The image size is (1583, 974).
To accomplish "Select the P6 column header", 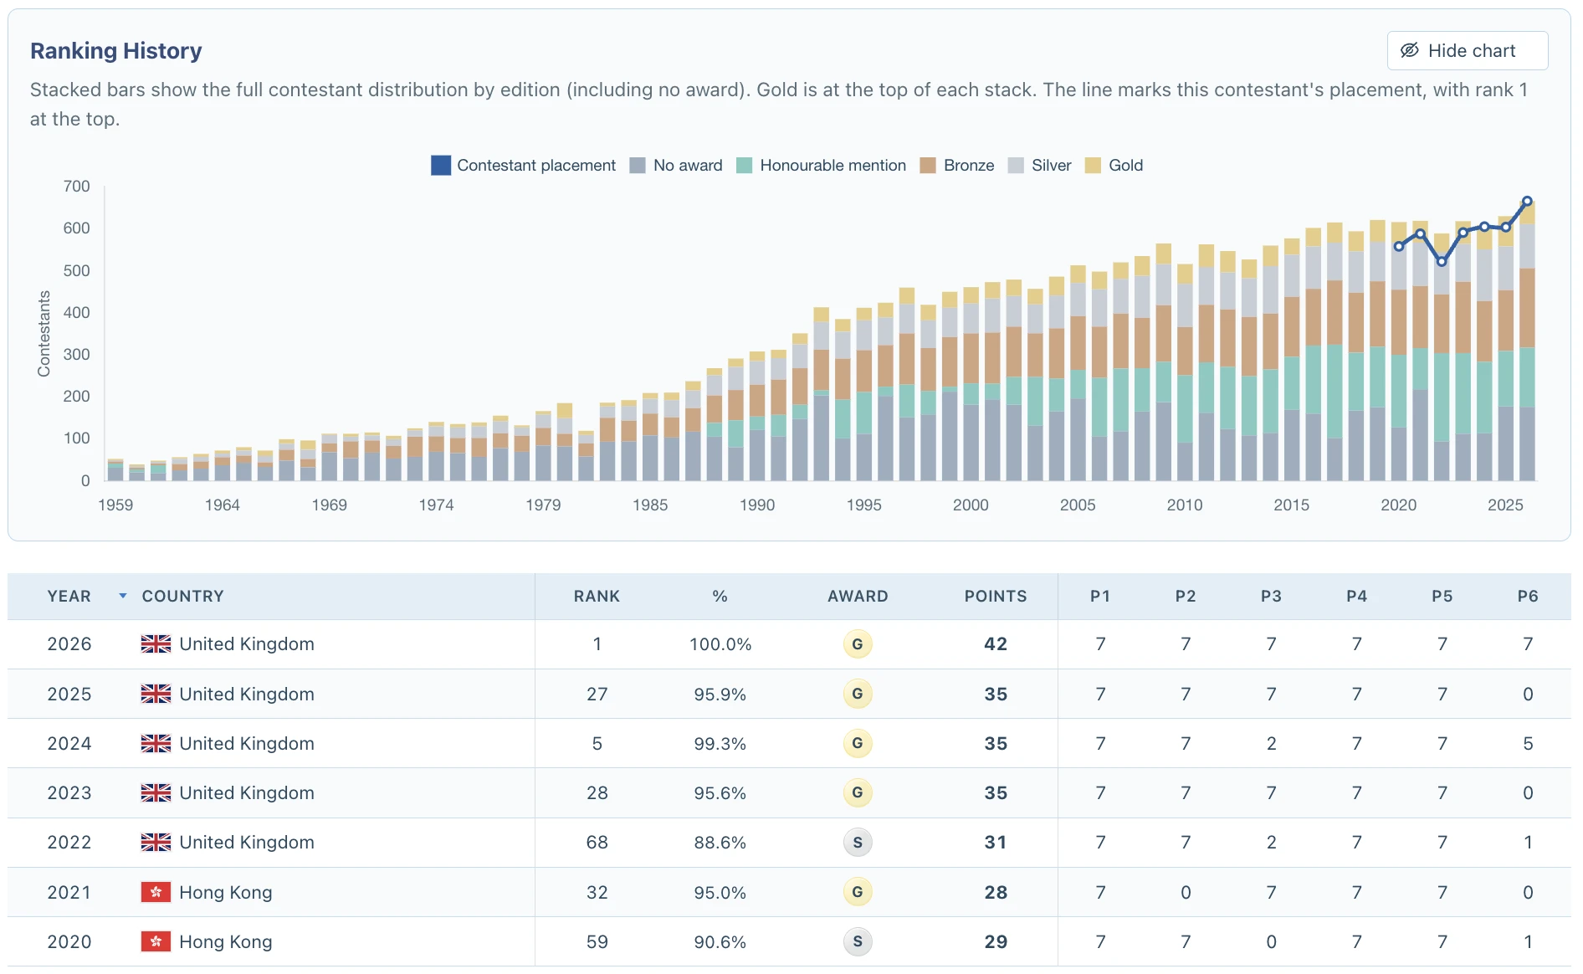I will 1528,597.
